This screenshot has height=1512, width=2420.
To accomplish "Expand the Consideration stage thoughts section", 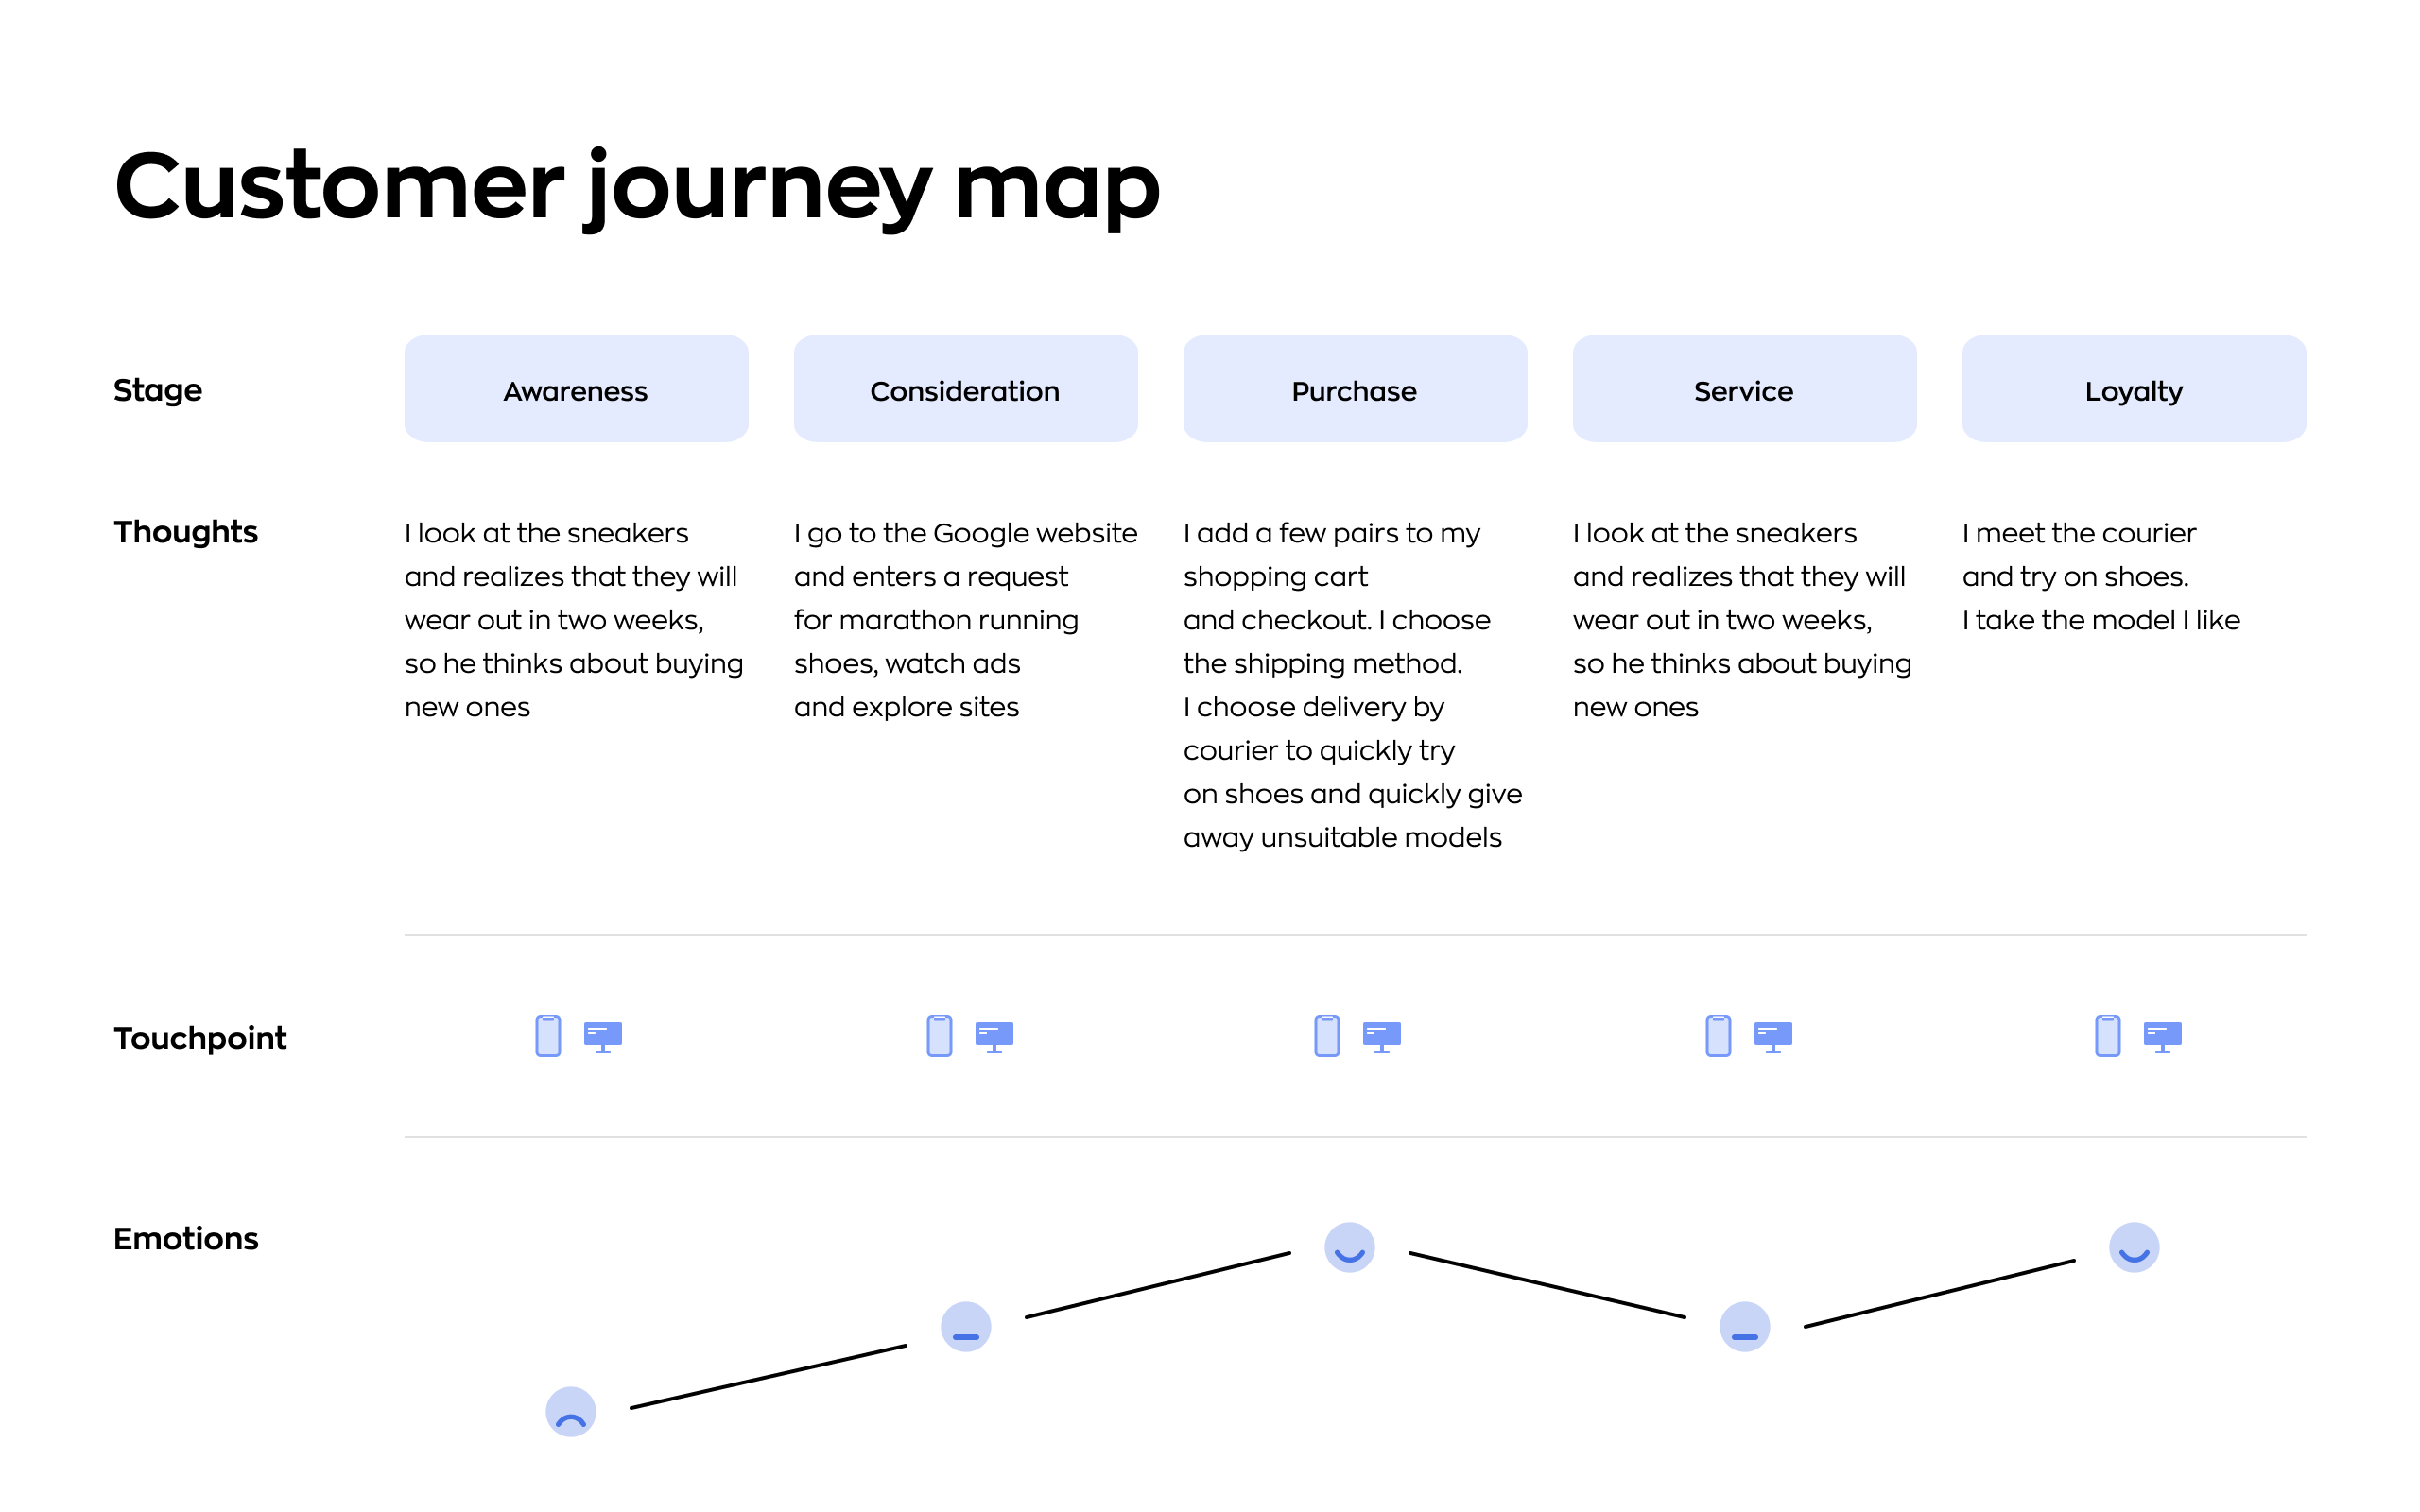I will pos(967,618).
